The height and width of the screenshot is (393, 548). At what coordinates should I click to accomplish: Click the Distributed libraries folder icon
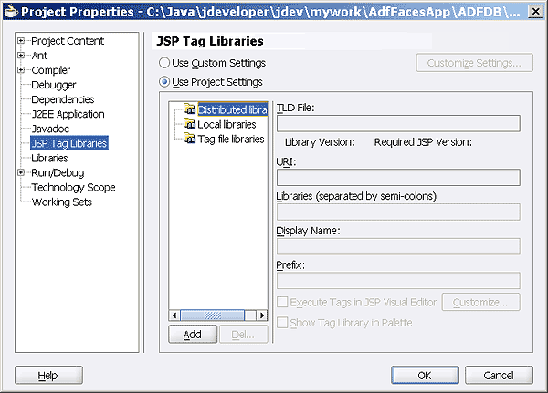[190, 109]
